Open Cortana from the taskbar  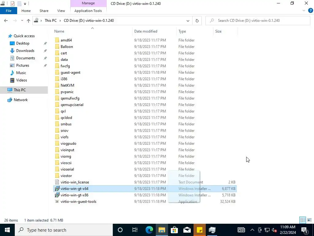[120, 230]
